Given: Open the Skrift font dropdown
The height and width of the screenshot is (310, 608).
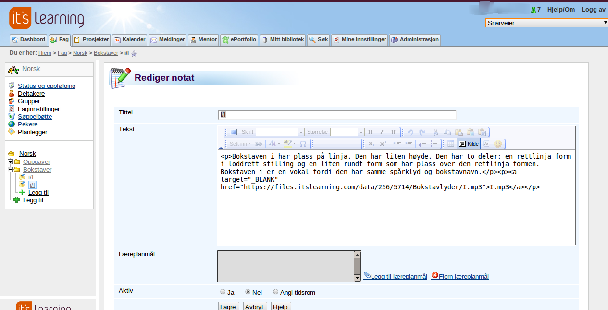Looking at the screenshot, I should click(280, 132).
